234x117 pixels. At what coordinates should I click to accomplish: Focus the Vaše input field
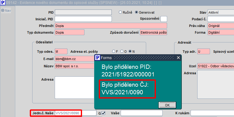click(142, 113)
